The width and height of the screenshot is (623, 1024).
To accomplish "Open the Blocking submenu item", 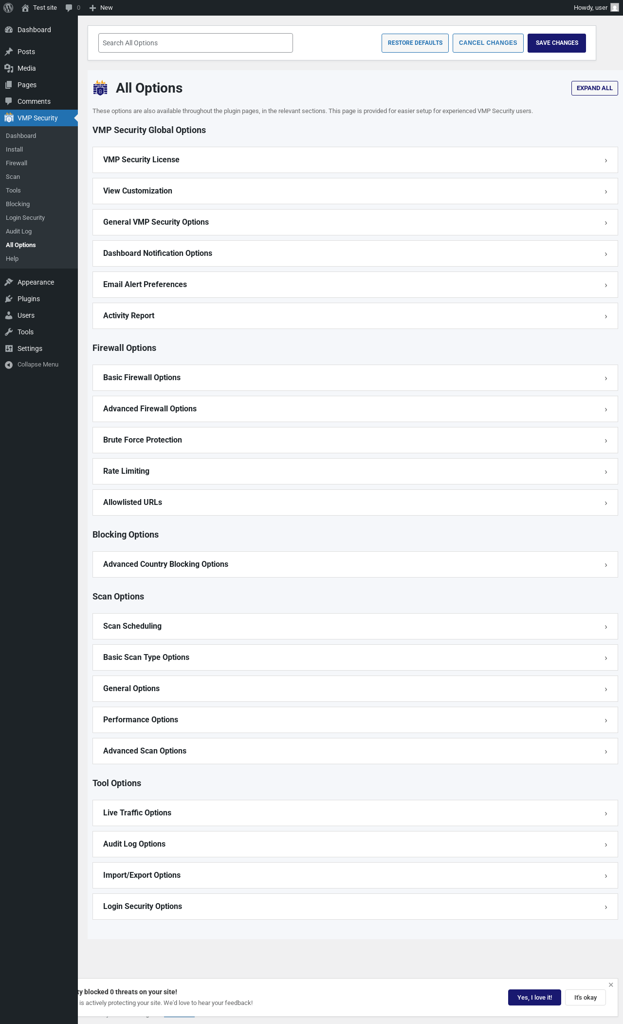I will (x=39, y=204).
